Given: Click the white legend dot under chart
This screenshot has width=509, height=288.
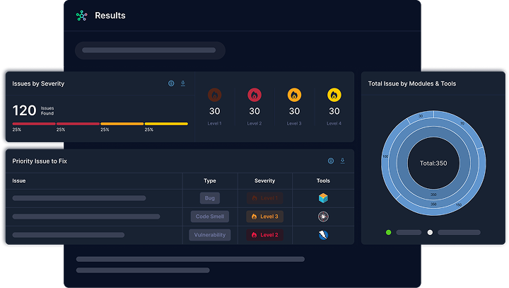Looking at the screenshot, I should coord(430,232).
